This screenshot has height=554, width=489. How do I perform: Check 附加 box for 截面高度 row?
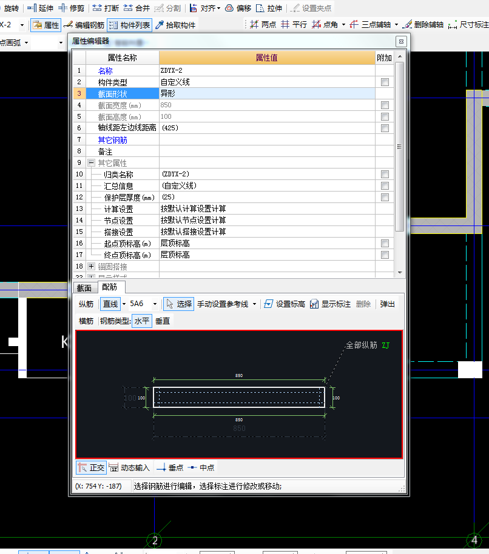pyautogui.click(x=385, y=116)
